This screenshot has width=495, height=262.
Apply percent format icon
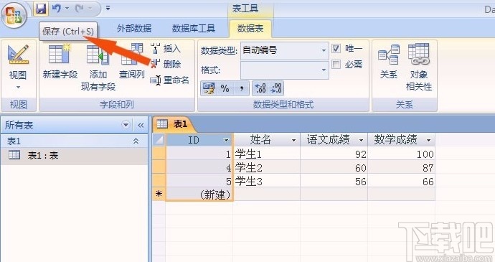point(225,88)
